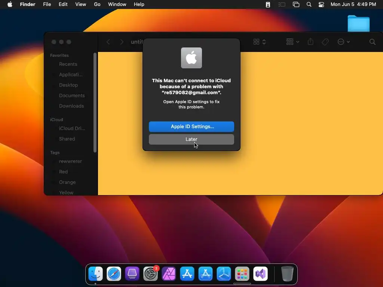Open the Apple menu
The height and width of the screenshot is (287, 383).
(10, 4)
